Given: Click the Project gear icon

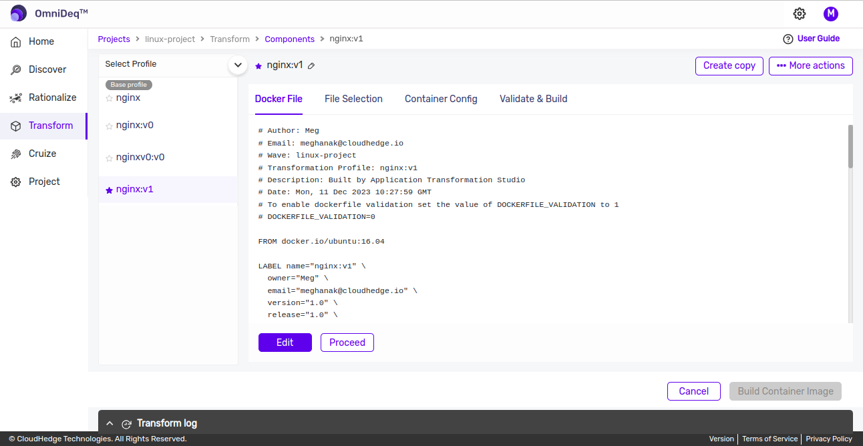Looking at the screenshot, I should 16,182.
